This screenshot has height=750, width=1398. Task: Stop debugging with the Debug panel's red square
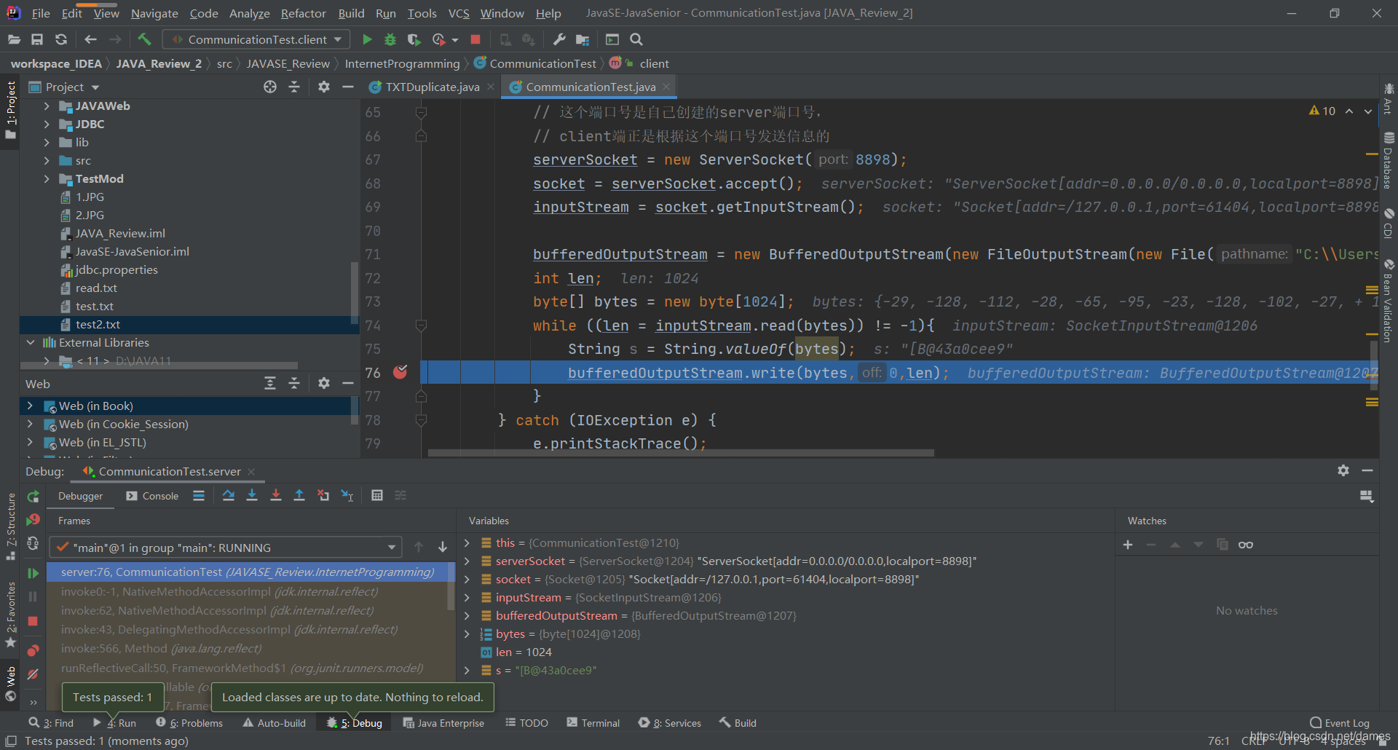coord(33,621)
